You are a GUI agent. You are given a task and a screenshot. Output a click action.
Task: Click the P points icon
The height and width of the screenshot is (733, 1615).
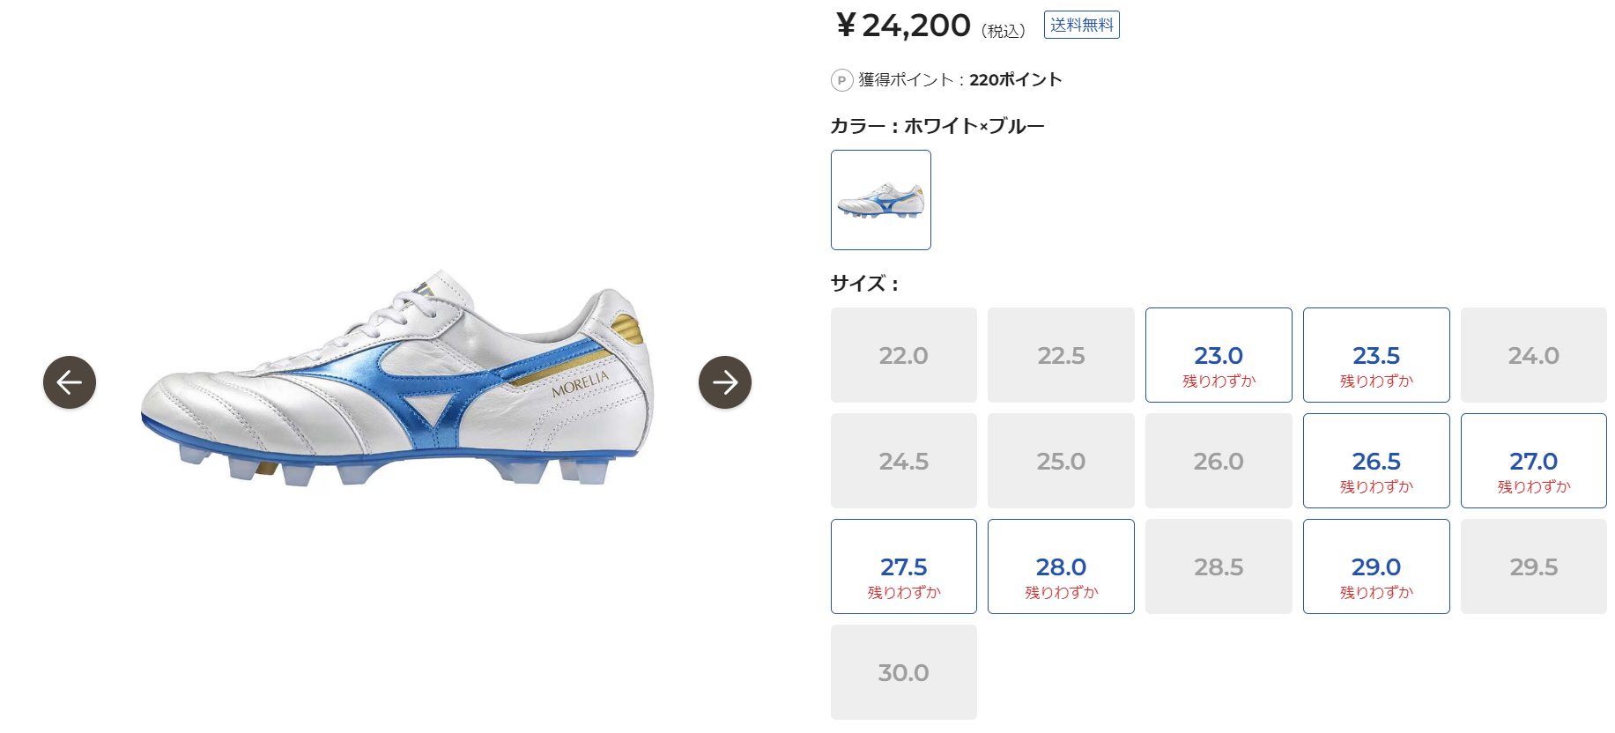click(840, 79)
